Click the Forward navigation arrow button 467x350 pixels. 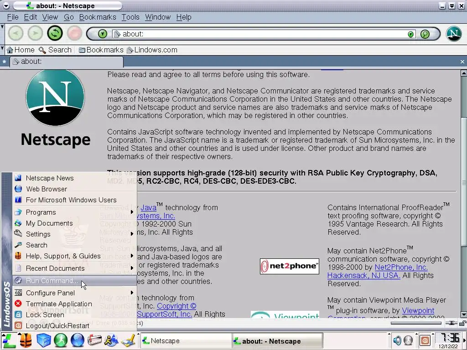35,33
